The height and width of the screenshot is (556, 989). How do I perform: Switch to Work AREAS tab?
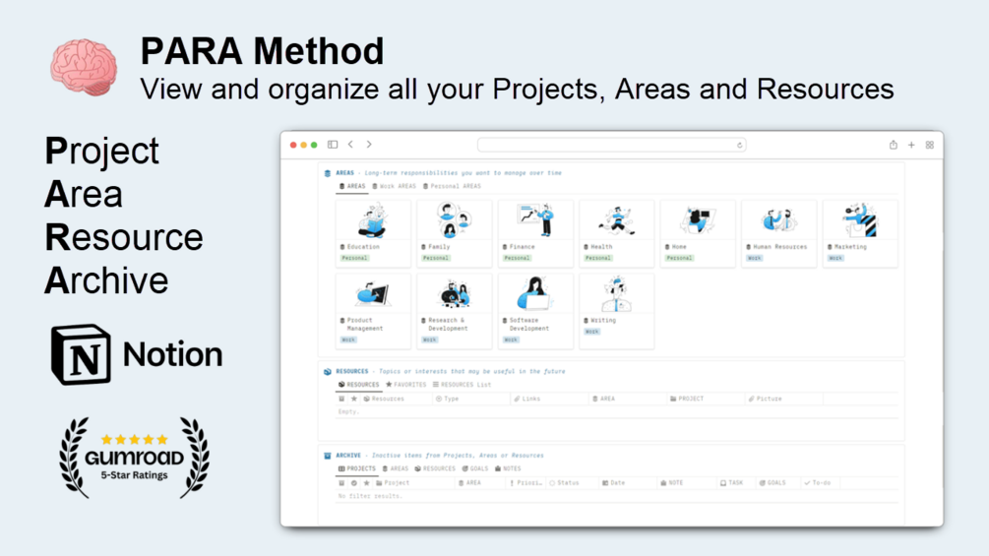[x=394, y=187]
